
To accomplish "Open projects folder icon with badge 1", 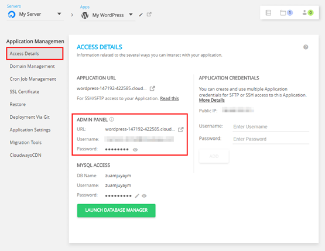I will 286,13.
